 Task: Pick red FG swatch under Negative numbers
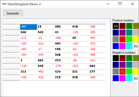coord(123,72)
